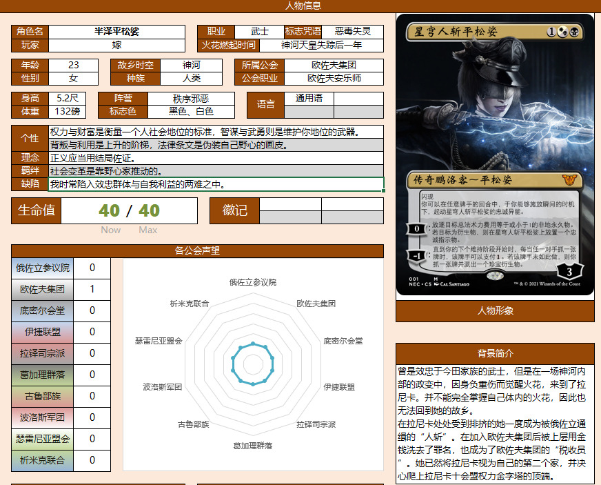Click the height value 5.2尺
This screenshot has width=601, height=485.
click(67, 98)
